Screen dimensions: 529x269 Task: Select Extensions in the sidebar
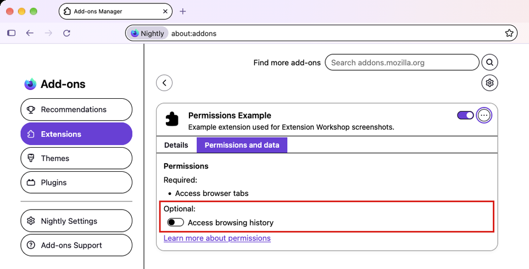tap(76, 134)
